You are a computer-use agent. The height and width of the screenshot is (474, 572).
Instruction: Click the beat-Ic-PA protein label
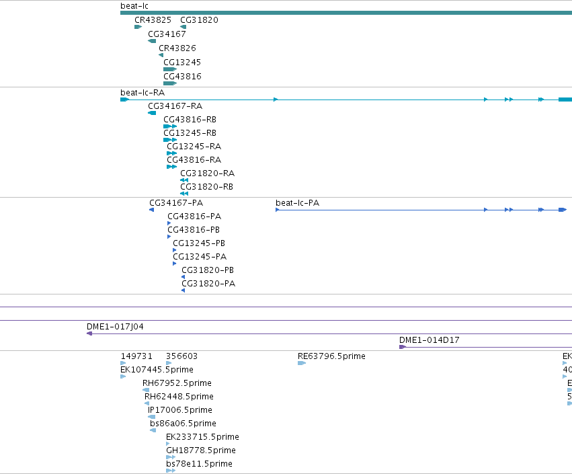[x=297, y=203]
